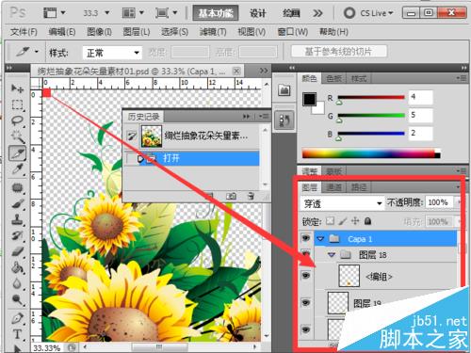Image resolution: width=471 pixels, height=353 pixels.
Task: Click the red R color slider
Action: [370, 98]
